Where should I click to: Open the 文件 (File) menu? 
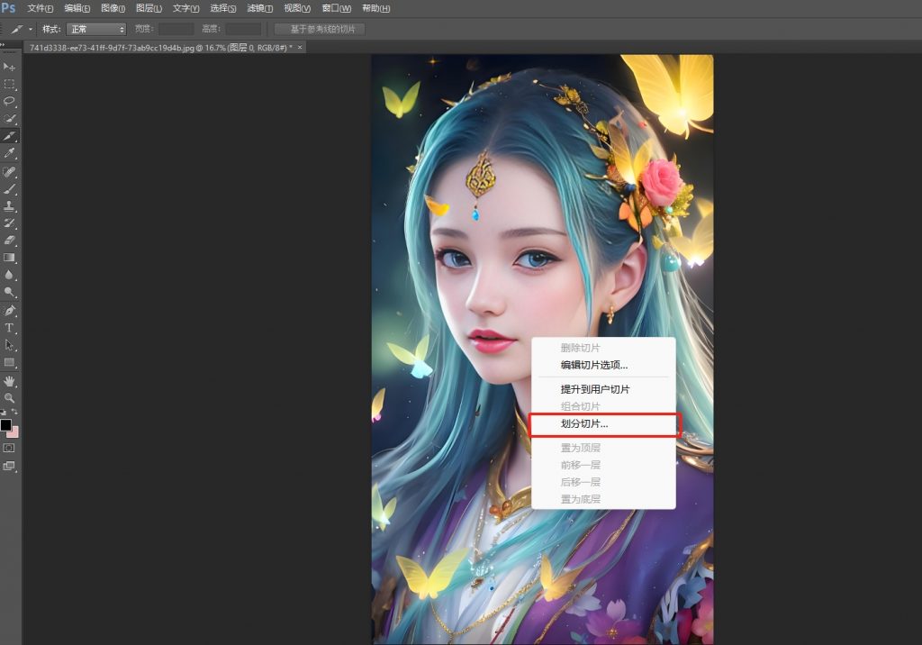pyautogui.click(x=40, y=8)
